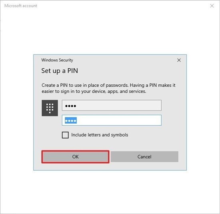Screen dimensions: 220x214
Task: Click the 'Include letters and symbols' label
Action: [100, 135]
